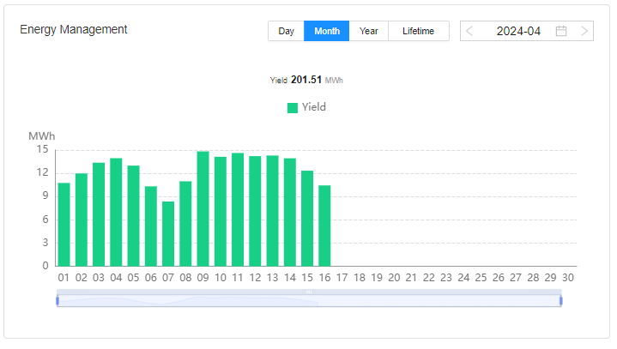The image size is (617, 349).
Task: Go to the next month arrow
Action: tap(584, 31)
